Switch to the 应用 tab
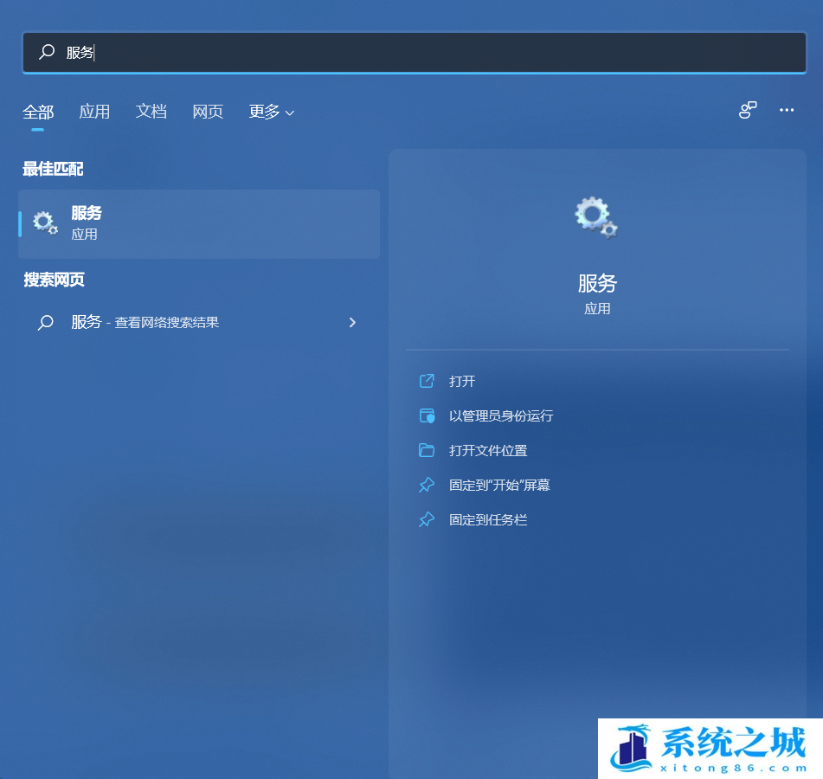823x779 pixels. click(94, 112)
